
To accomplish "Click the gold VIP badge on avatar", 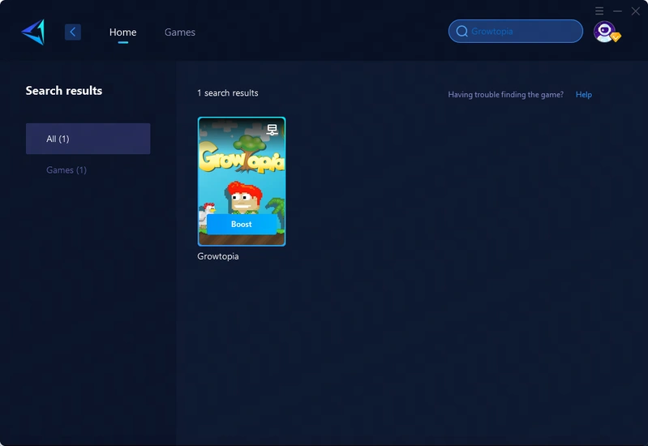I will 616,37.
